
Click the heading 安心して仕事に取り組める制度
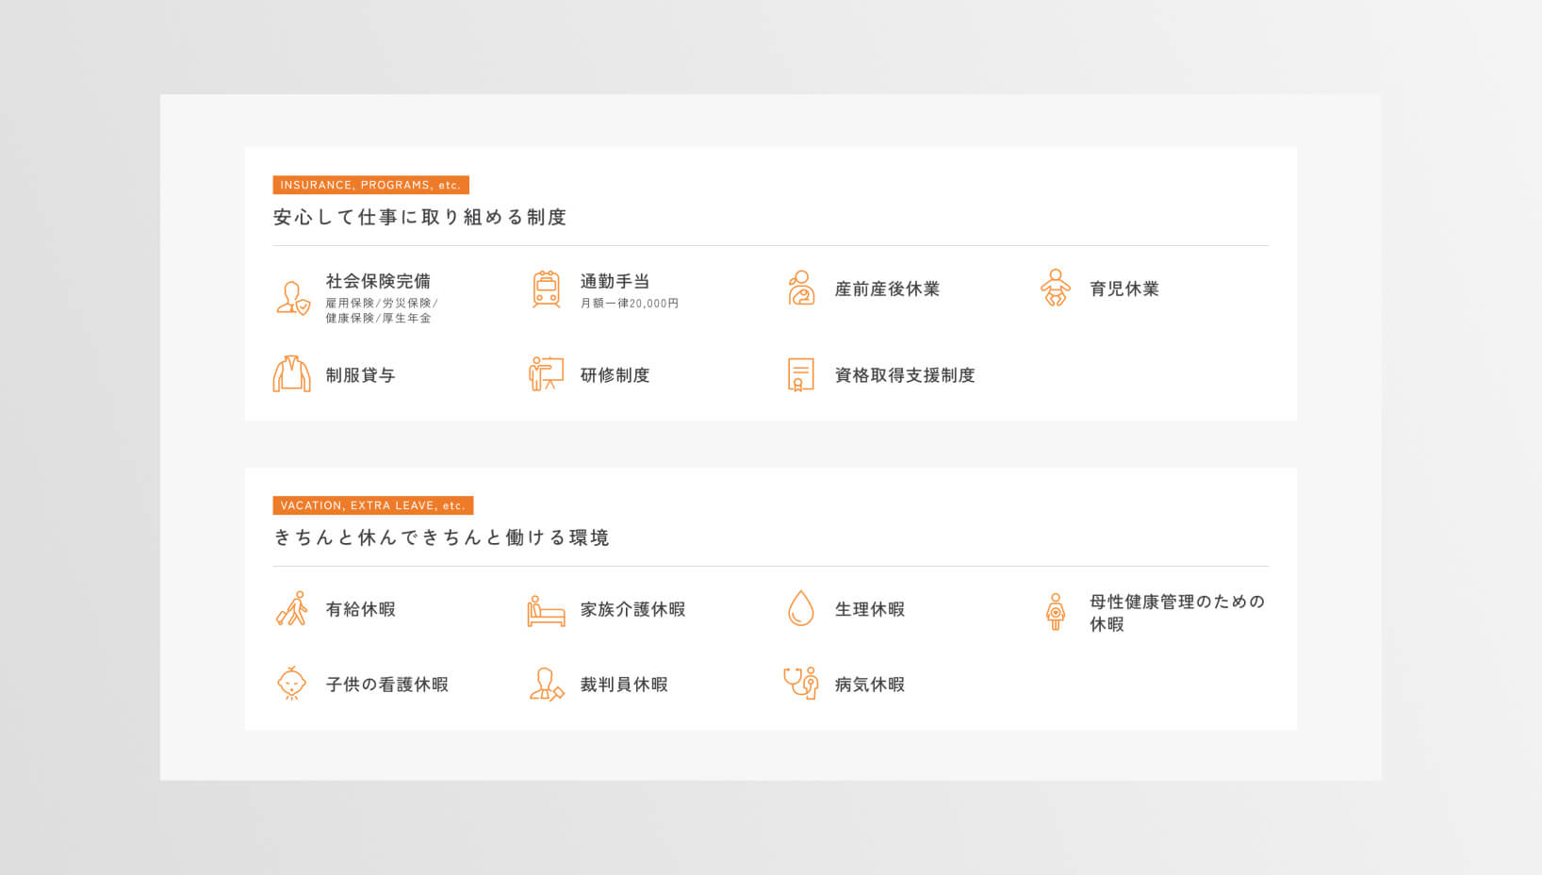[x=419, y=218]
